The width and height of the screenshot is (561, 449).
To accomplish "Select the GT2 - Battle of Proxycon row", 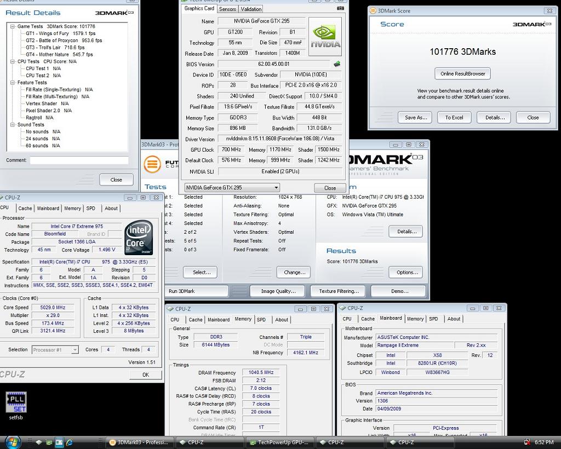I will point(64,41).
